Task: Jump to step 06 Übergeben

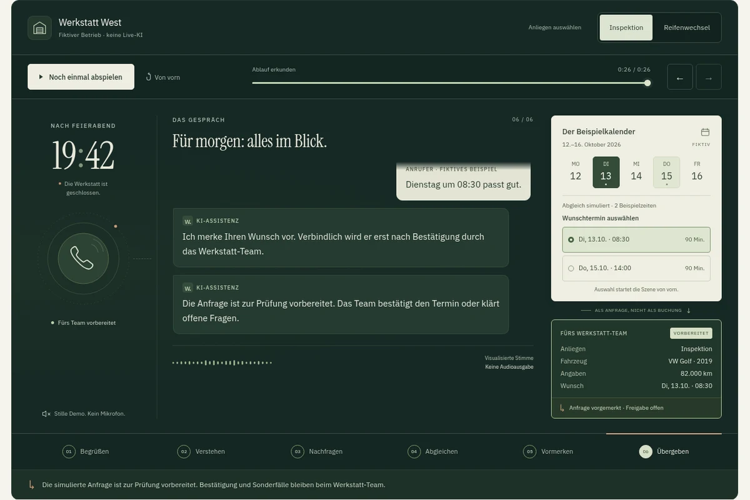Action: [x=664, y=451]
